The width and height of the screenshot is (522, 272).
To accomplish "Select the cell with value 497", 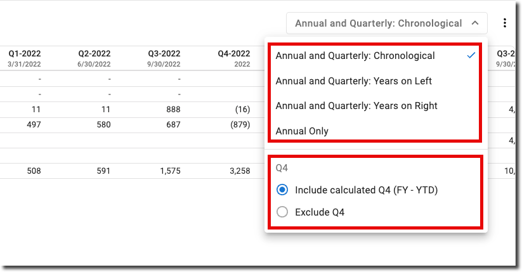I will click(31, 125).
